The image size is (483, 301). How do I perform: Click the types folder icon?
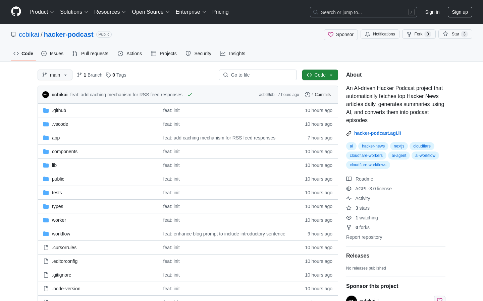click(x=46, y=206)
